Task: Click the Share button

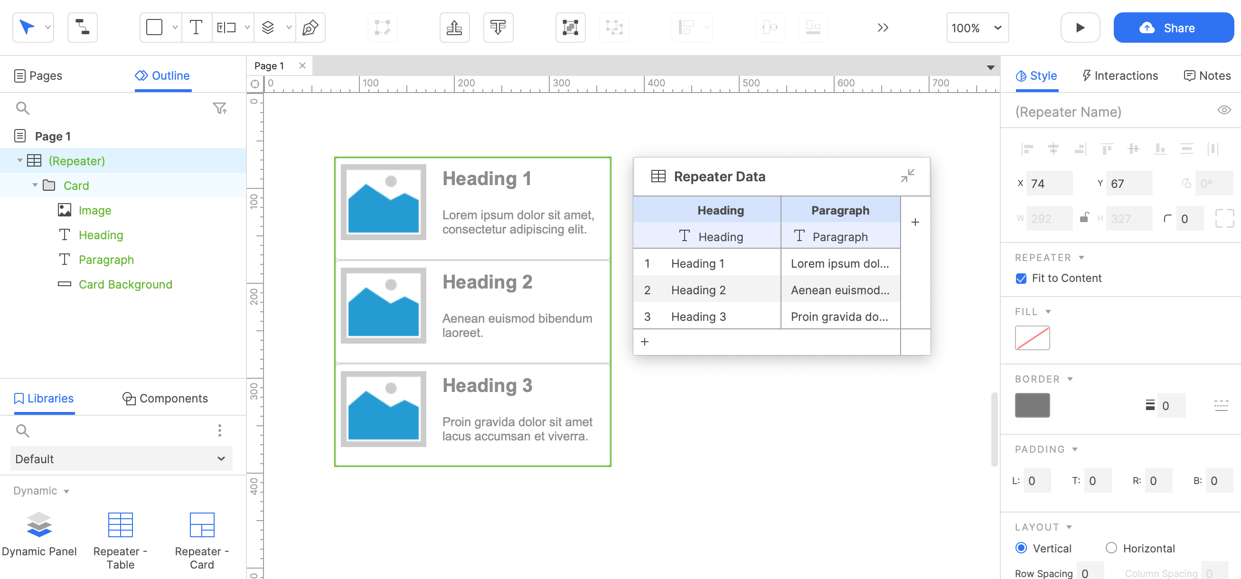Action: [x=1173, y=28]
